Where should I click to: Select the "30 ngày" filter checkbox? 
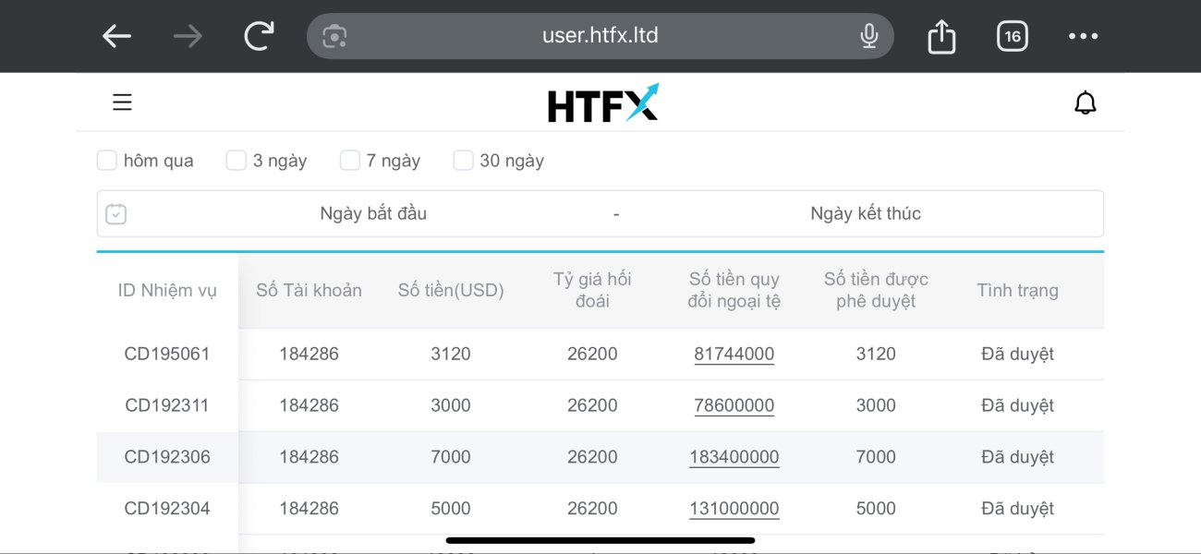pyautogui.click(x=464, y=161)
